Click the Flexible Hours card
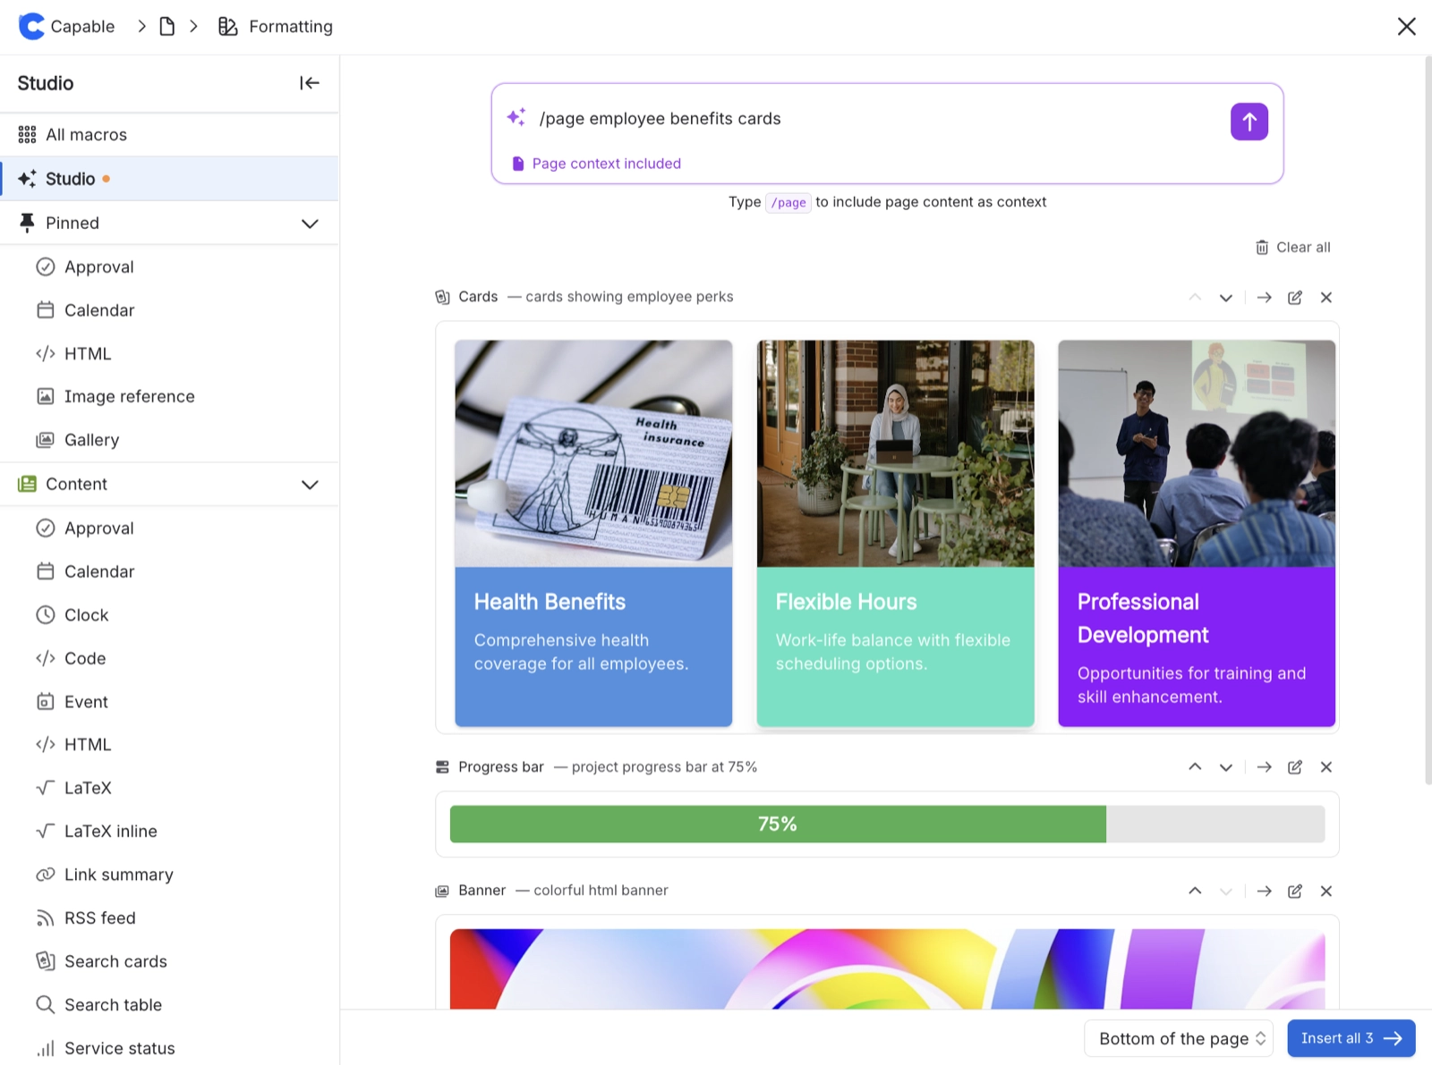 coord(895,533)
